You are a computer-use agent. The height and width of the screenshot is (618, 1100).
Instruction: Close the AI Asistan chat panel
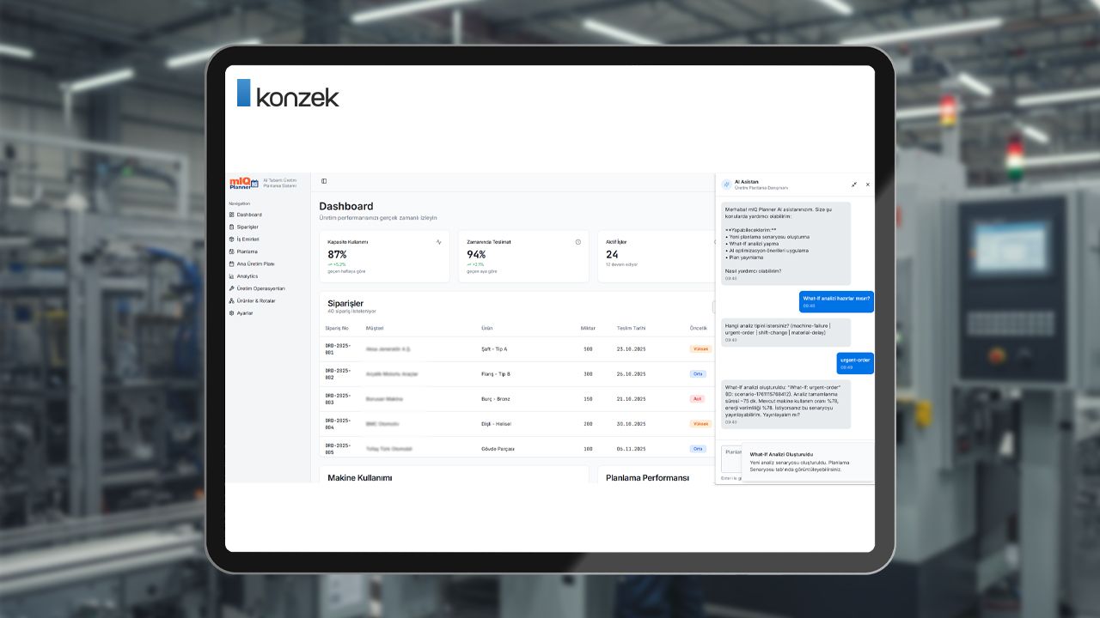point(867,185)
